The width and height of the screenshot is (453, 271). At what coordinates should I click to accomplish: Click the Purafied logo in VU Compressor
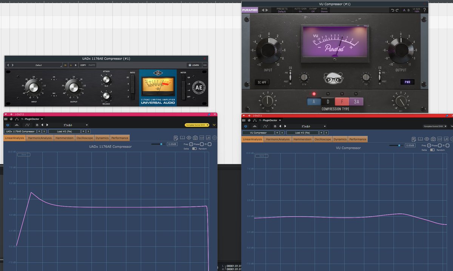point(250,10)
